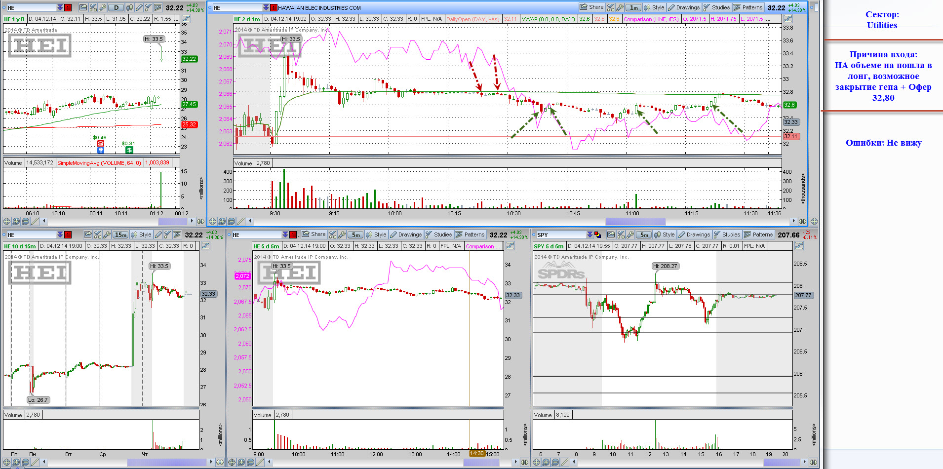943x469 pixels.
Task: Expand symbol dropdown arrow on SPY chart
Action: tap(589, 235)
